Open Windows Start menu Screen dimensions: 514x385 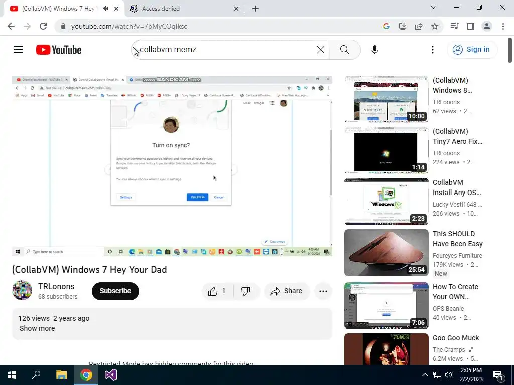click(x=12, y=375)
